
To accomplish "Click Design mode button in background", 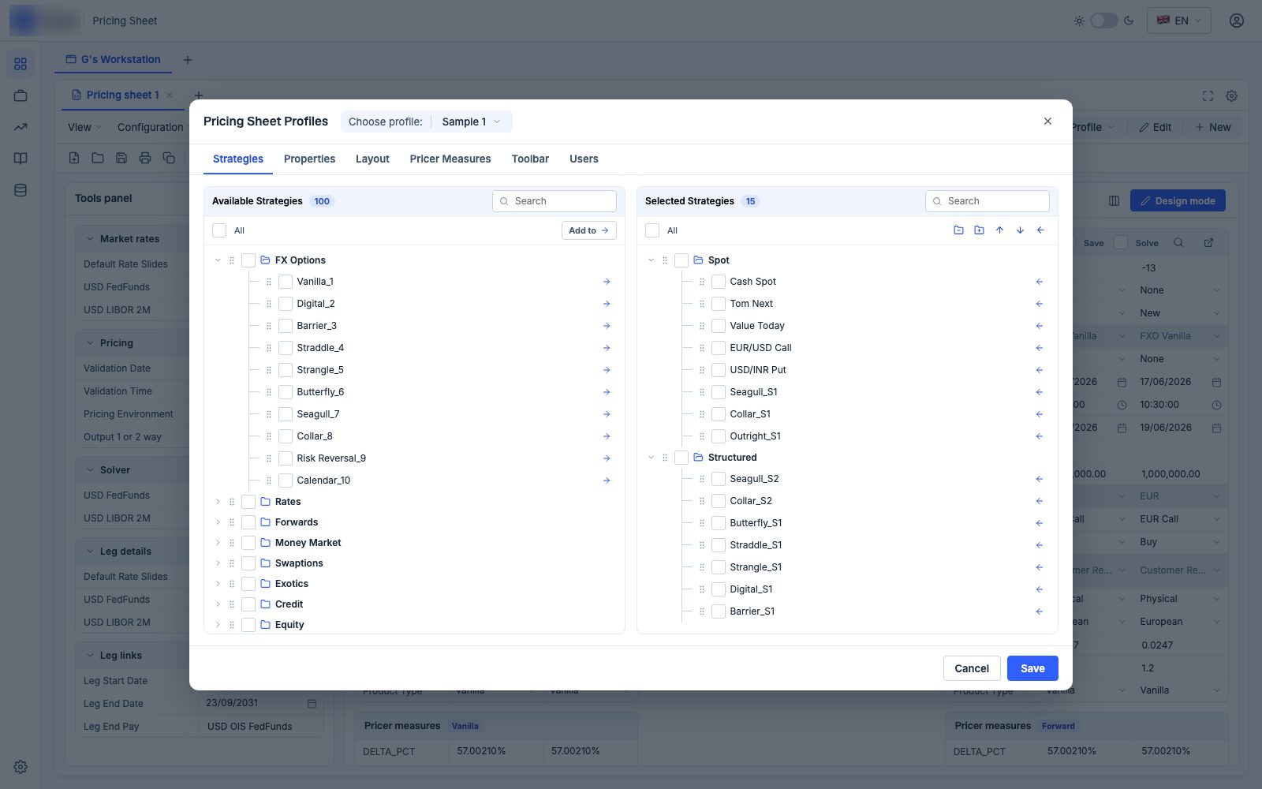I will pyautogui.click(x=1178, y=201).
